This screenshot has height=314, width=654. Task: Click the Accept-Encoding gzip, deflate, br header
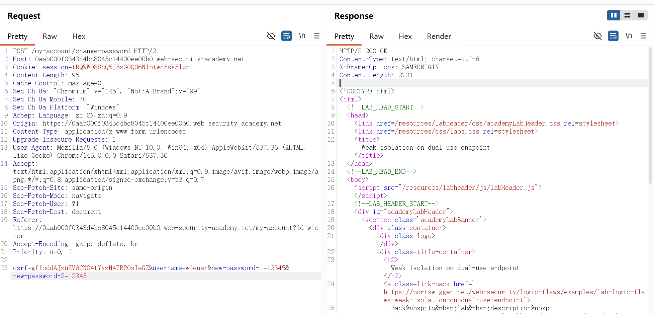coord(76,244)
